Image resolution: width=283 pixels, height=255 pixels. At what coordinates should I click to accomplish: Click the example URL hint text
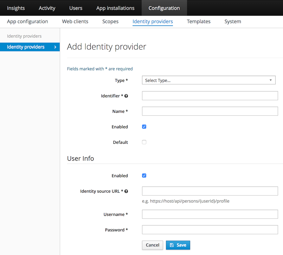[186, 201]
